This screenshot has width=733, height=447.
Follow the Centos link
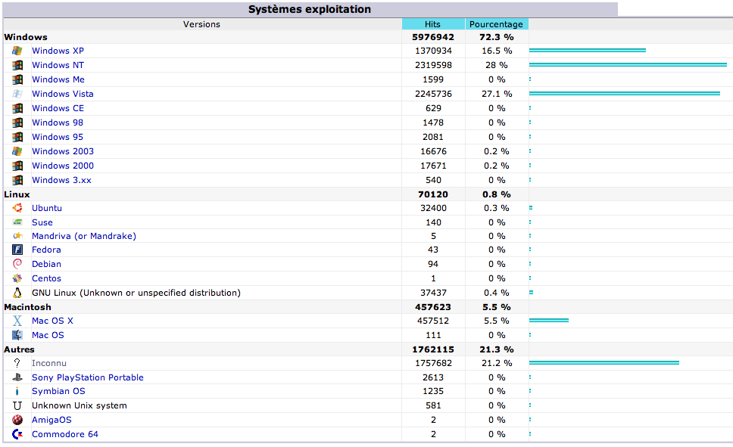coord(46,278)
